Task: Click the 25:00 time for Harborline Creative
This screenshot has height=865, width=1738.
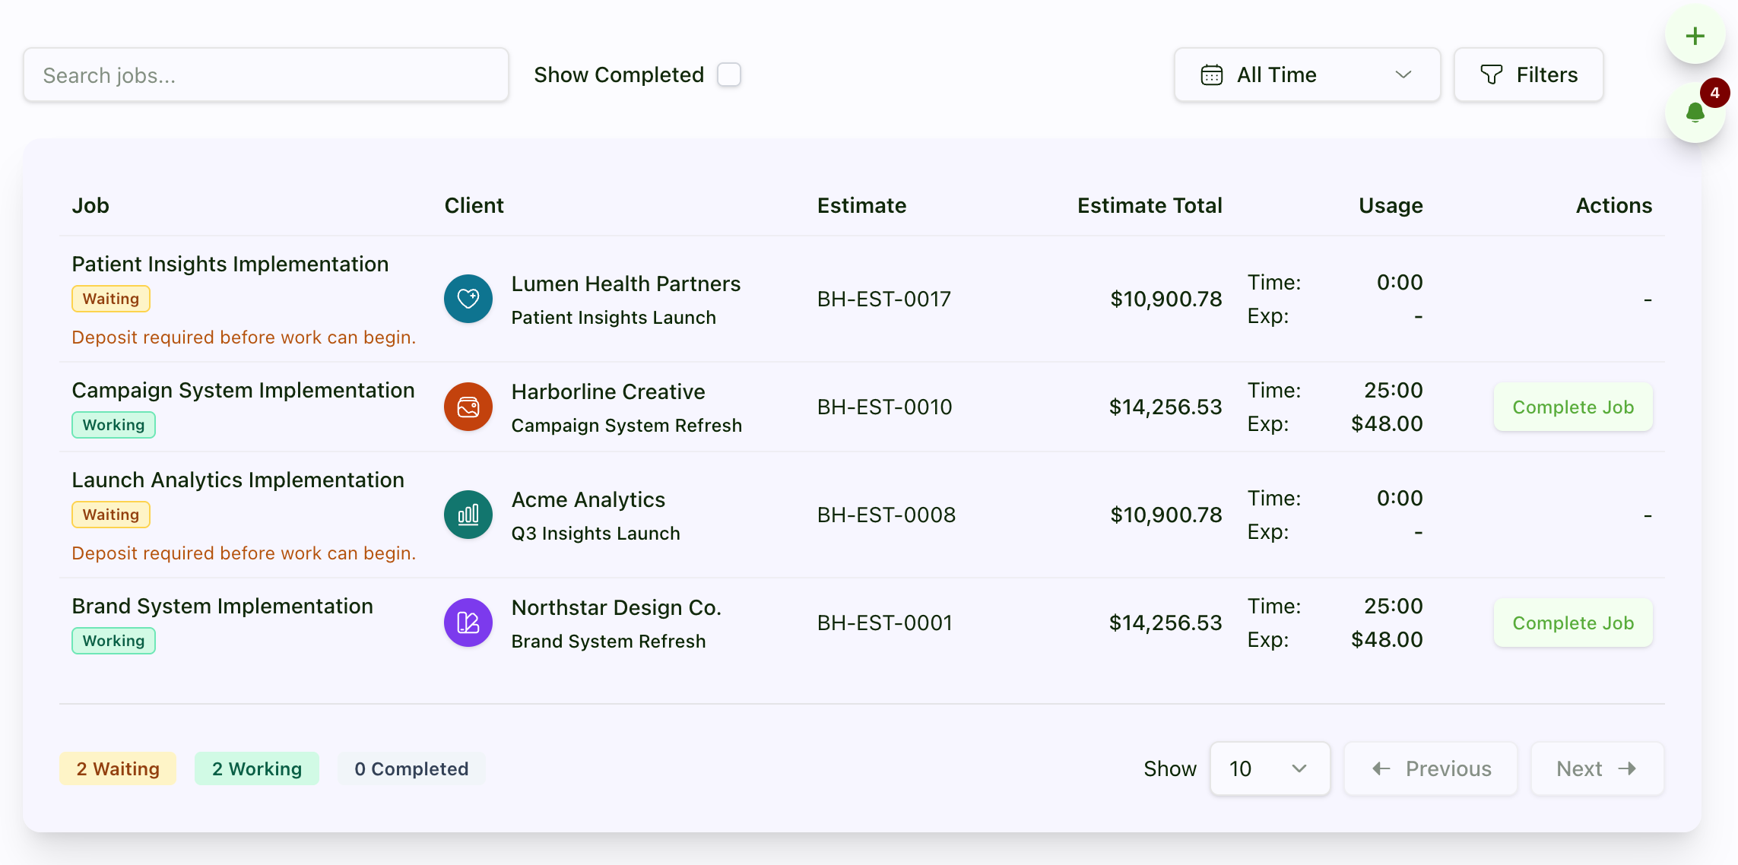Action: pyautogui.click(x=1393, y=390)
